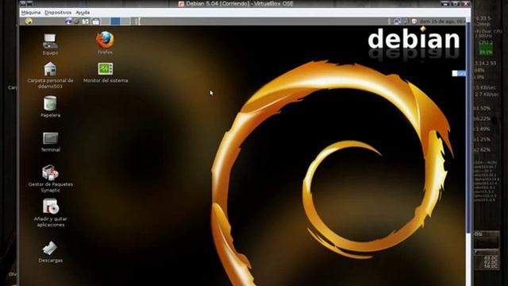Click the update notifier shield tray icon
The width and height of the screenshot is (508, 286).
pyautogui.click(x=414, y=21)
